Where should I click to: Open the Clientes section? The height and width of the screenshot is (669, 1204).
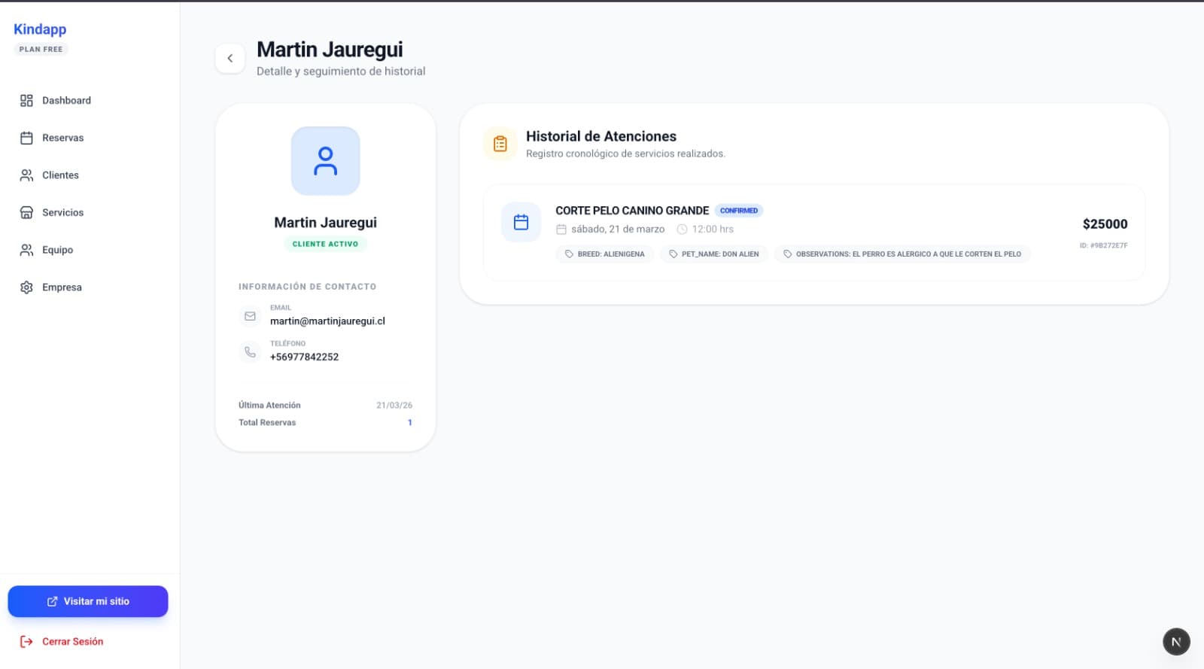coord(60,175)
